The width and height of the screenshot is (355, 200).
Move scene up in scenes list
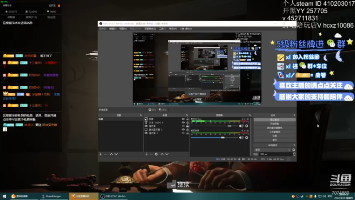111,154
